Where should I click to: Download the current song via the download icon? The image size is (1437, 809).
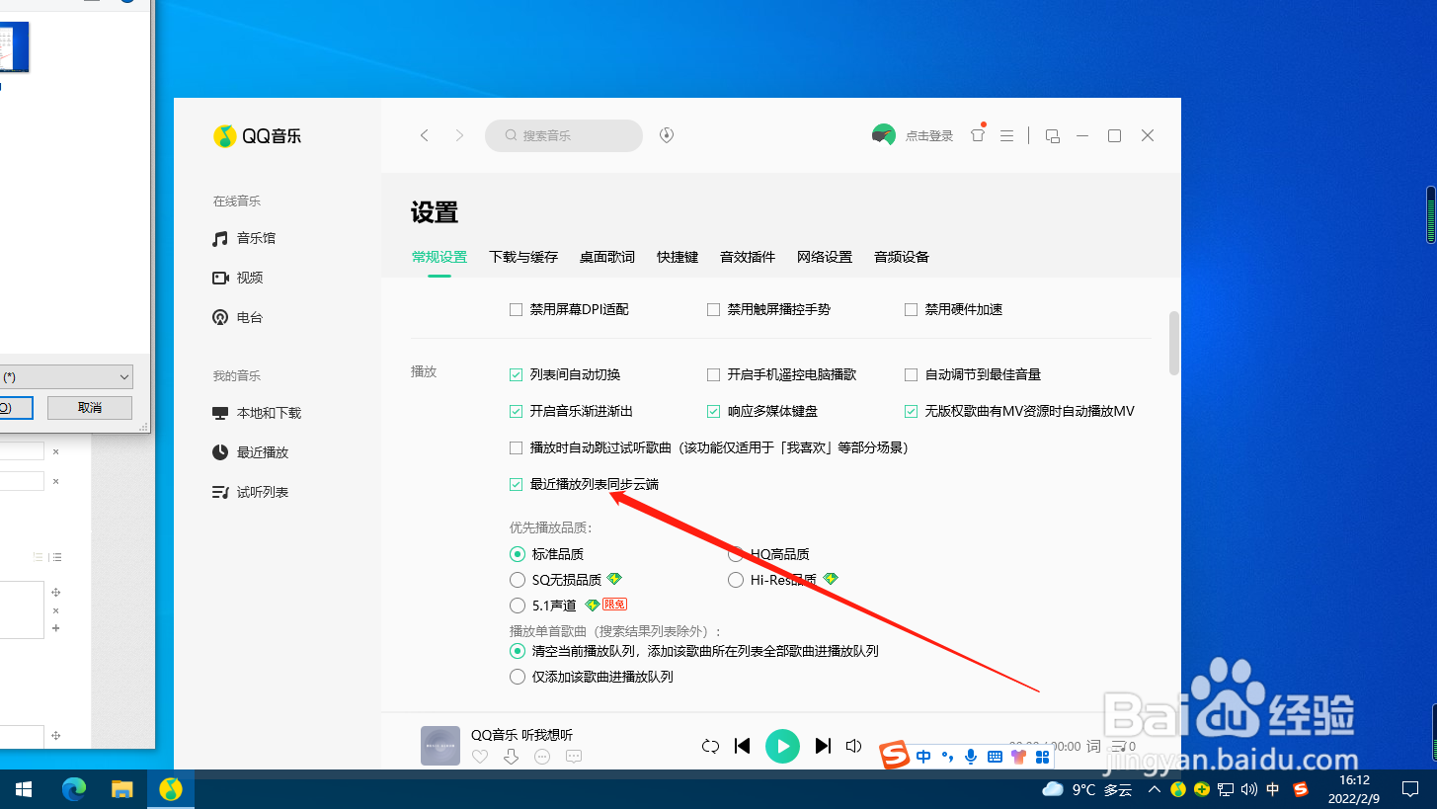(511, 756)
